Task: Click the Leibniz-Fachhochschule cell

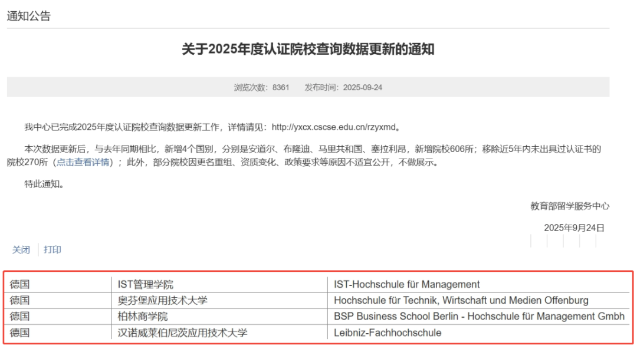Action: coord(388,333)
